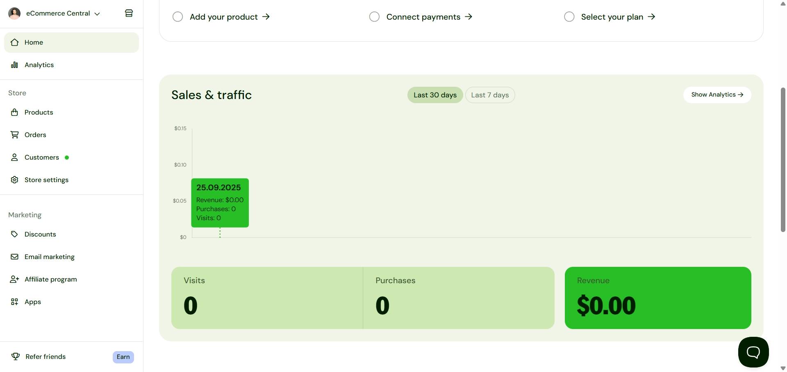Viewport: 787px width, 372px height.
Task: Switch to the Last 7 days tab
Action: [x=490, y=95]
